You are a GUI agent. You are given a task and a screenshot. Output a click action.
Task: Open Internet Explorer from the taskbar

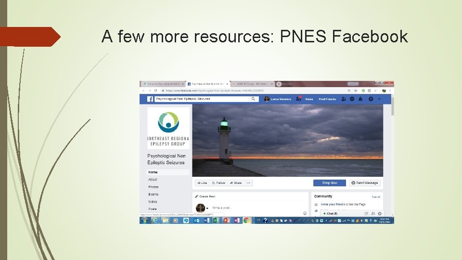(x=155, y=220)
